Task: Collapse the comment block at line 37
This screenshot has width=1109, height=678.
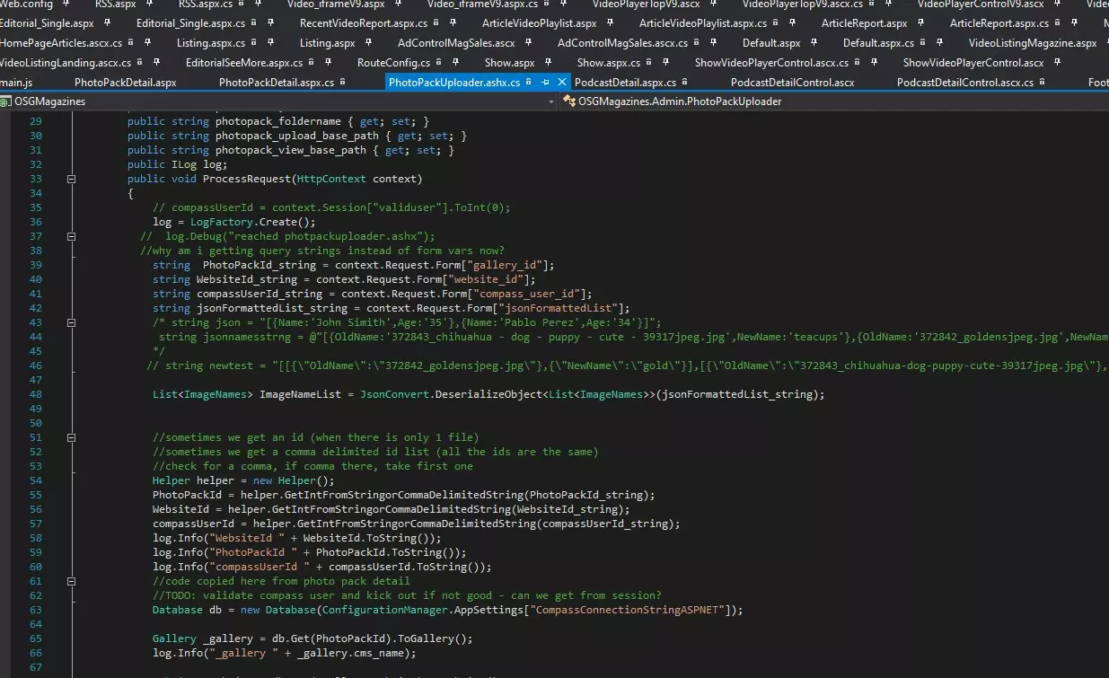Action: pos(71,236)
